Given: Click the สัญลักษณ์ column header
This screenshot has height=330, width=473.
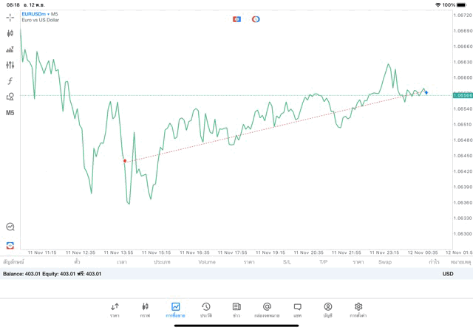Looking at the screenshot, I should [13, 262].
